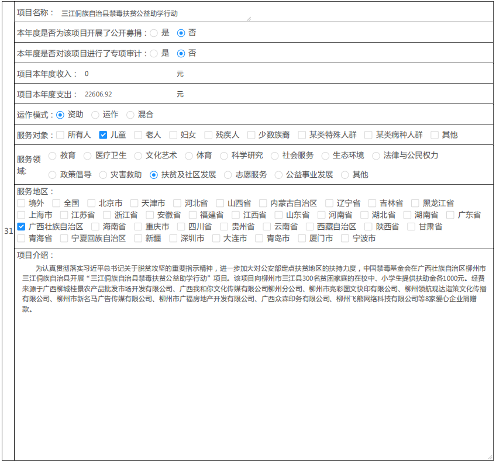Select '教育' service field radio
The height and width of the screenshot is (463, 496).
click(53, 156)
